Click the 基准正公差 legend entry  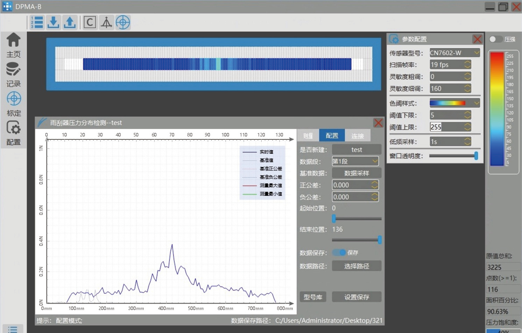point(262,168)
